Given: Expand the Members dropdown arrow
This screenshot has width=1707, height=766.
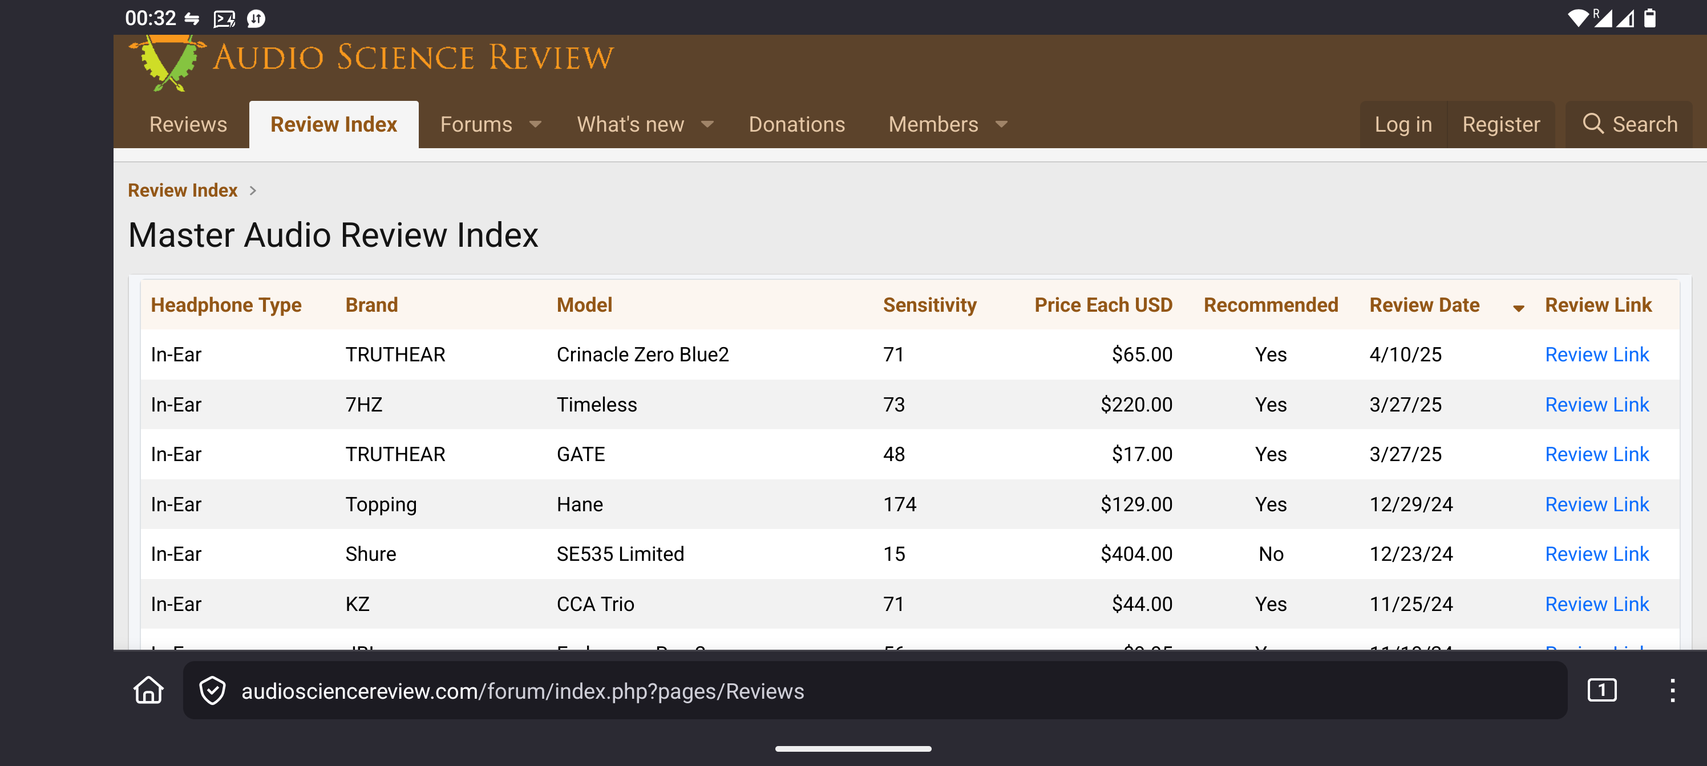Looking at the screenshot, I should pyautogui.click(x=1001, y=124).
